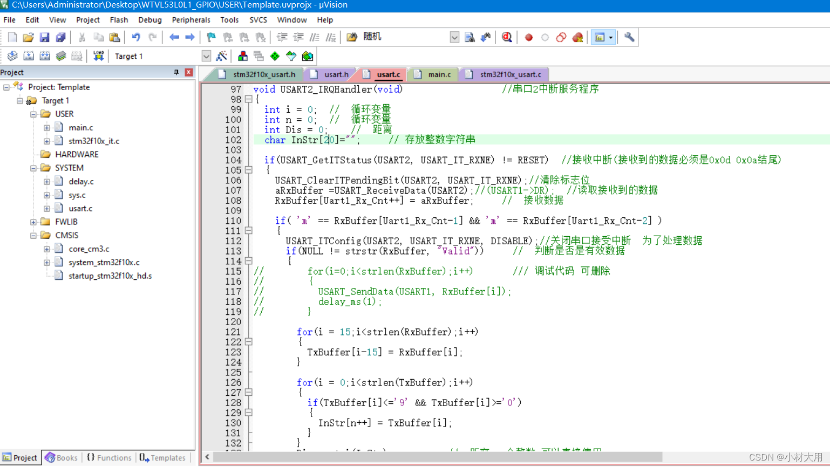Save the current file via toolbar
The height and width of the screenshot is (467, 830).
click(44, 37)
